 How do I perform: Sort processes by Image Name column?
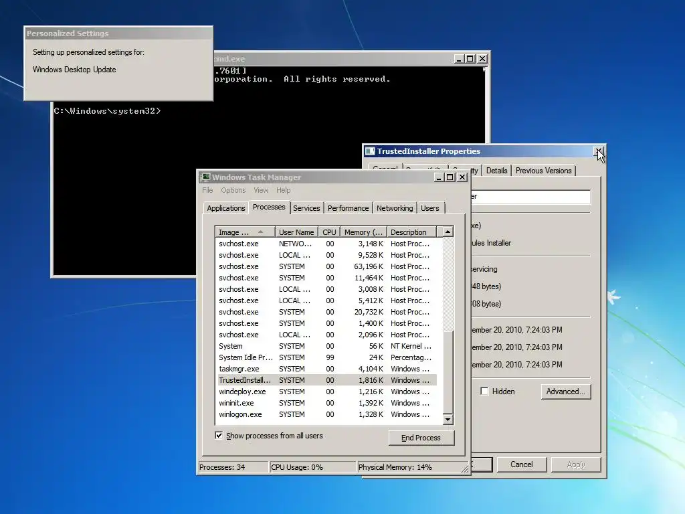(245, 232)
